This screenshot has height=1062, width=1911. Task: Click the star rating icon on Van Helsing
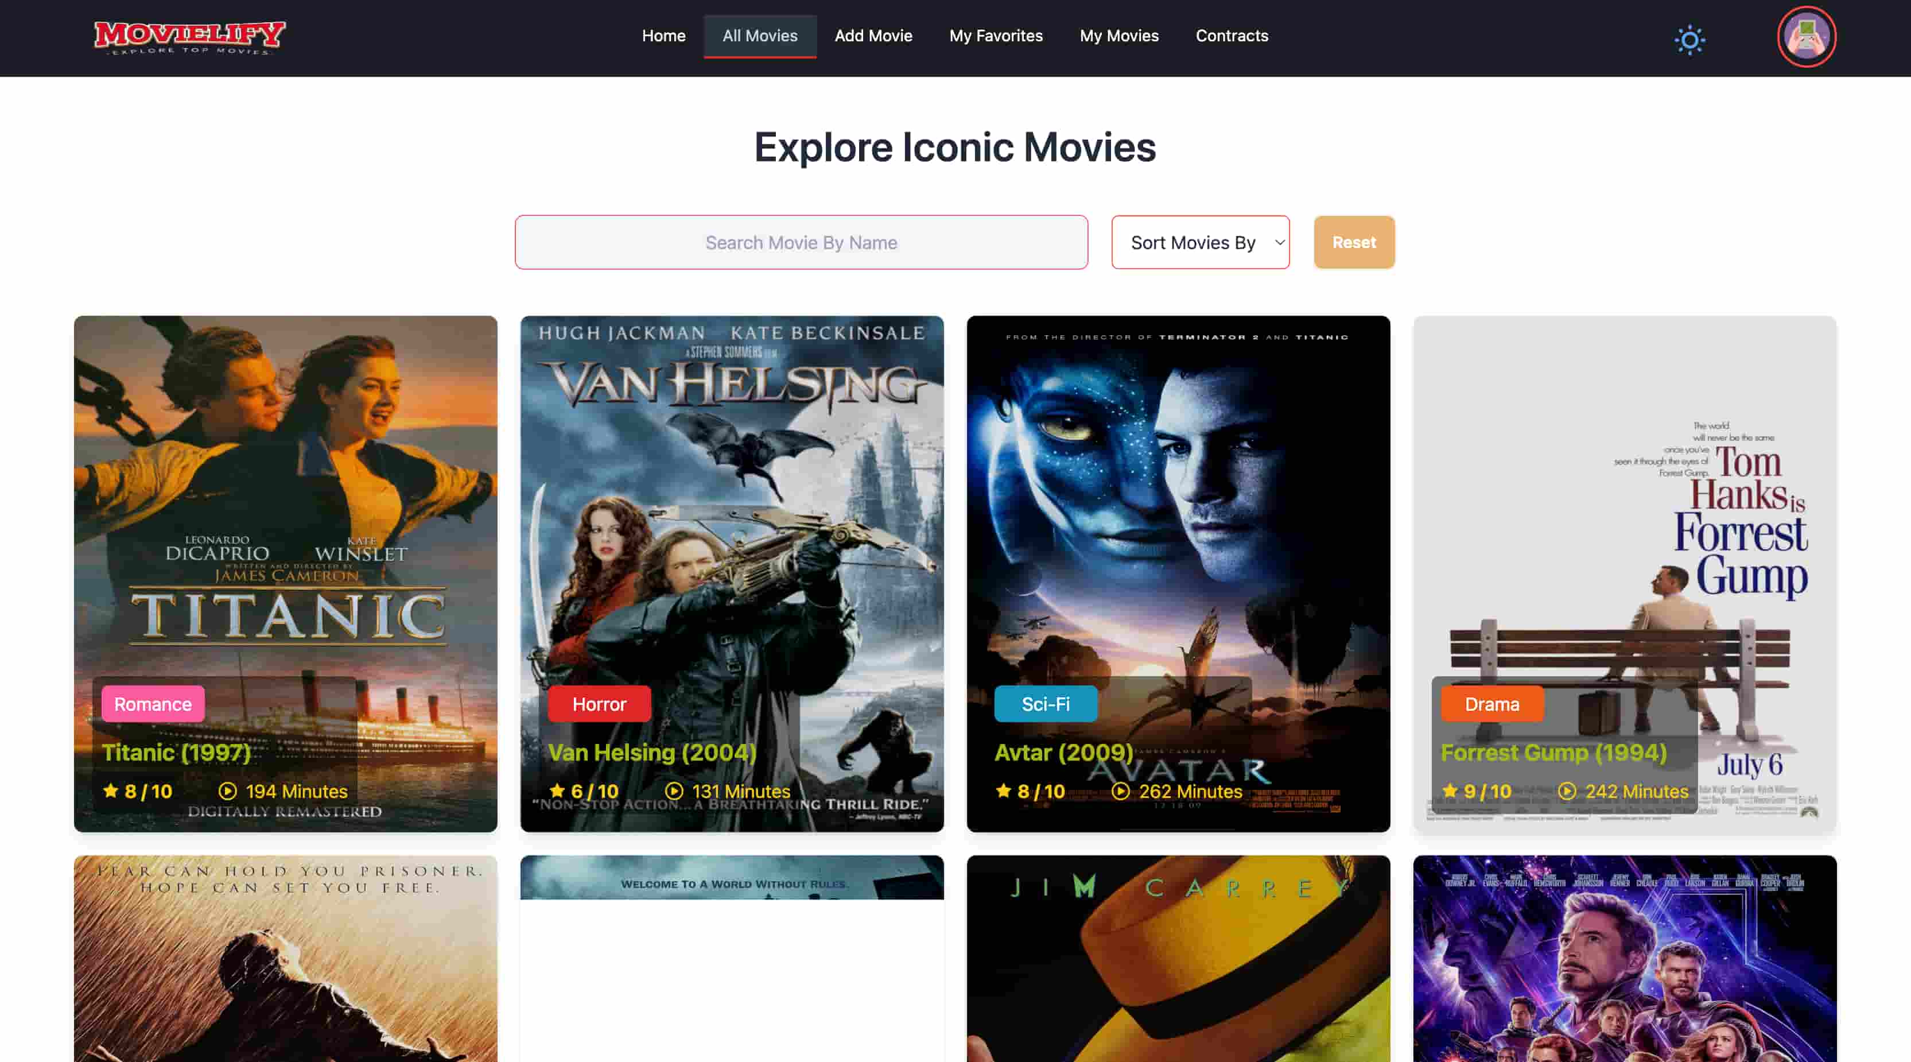click(x=557, y=790)
